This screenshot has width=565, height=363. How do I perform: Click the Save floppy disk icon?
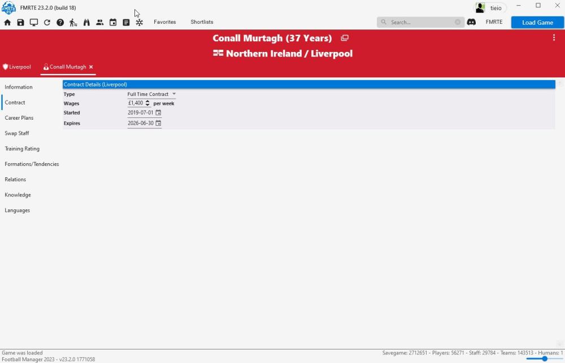coord(20,23)
